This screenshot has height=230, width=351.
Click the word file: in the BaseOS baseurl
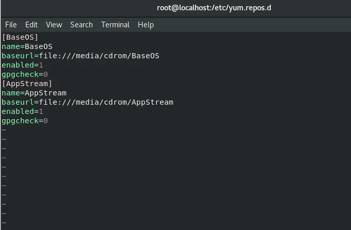(50, 56)
